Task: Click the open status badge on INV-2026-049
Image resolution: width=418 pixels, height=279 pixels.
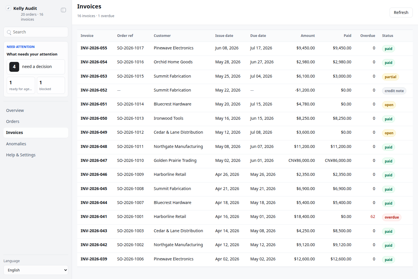Action: 389,133
